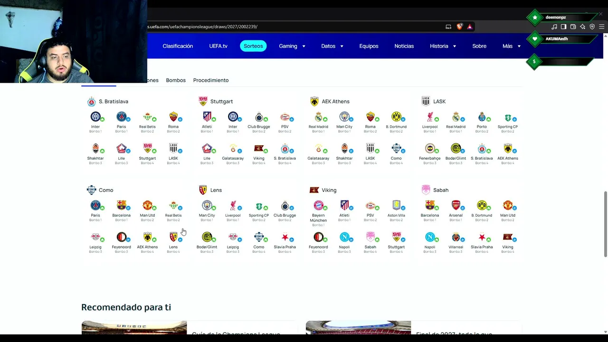Screen dimensions: 608x342
Task: Click the Atleti crest in Stuttgart's card
Action: click(x=207, y=117)
